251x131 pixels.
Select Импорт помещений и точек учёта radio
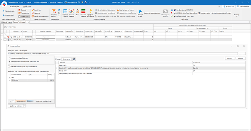[x=9, y=61]
